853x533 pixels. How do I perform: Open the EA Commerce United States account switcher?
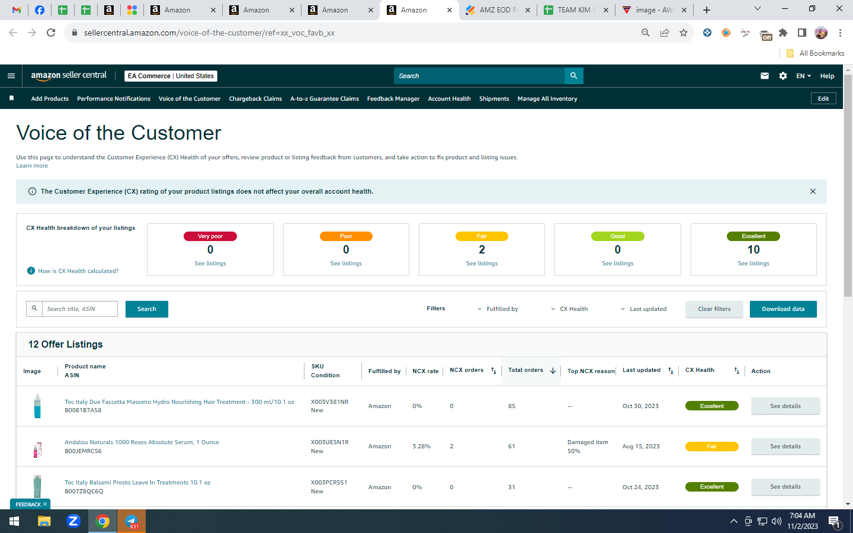(171, 76)
